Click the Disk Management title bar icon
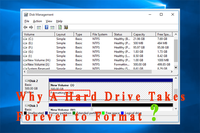Image resolution: width=200 pixels, height=133 pixels. 26,15
